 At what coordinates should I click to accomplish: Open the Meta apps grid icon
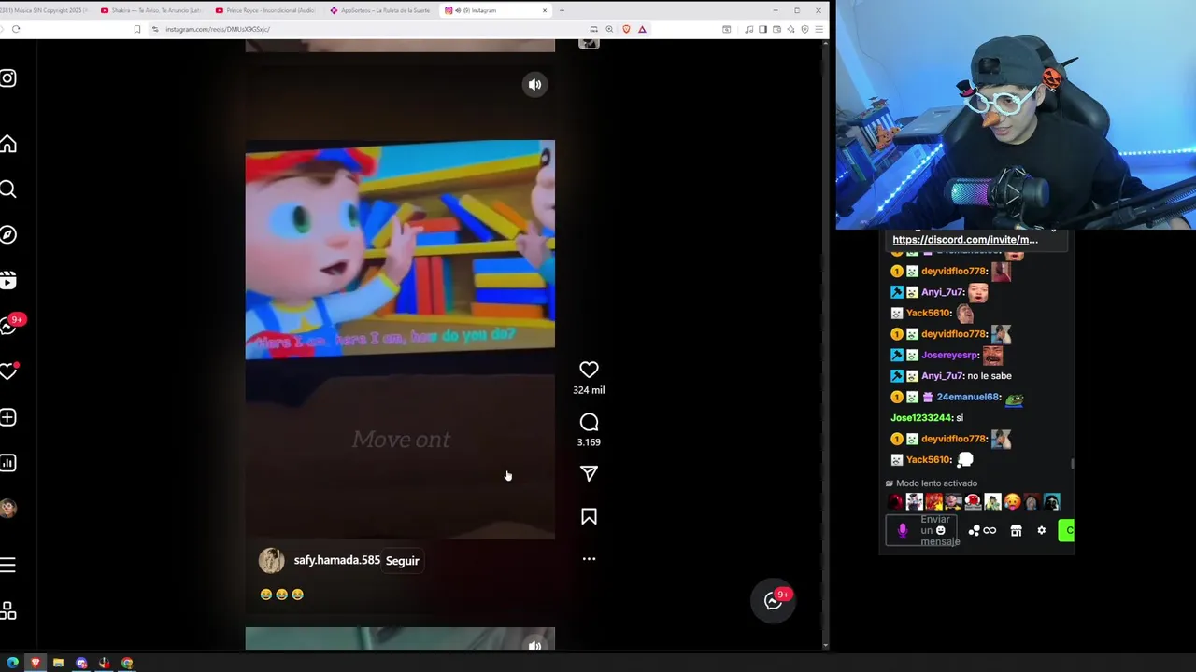(x=8, y=610)
